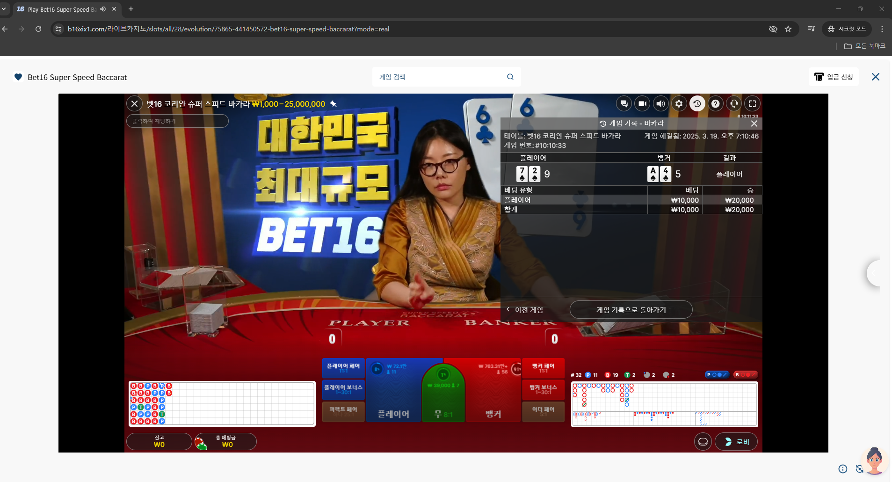Screen dimensions: 892x482
Task: Toggle the video camera icon
Action: (x=642, y=104)
